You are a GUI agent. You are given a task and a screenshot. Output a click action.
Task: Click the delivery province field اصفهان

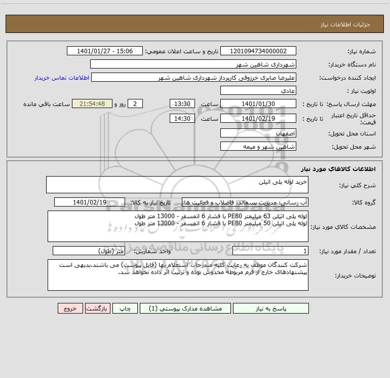(258, 133)
